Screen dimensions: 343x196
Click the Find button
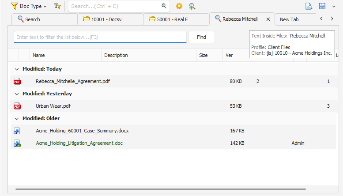point(201,37)
